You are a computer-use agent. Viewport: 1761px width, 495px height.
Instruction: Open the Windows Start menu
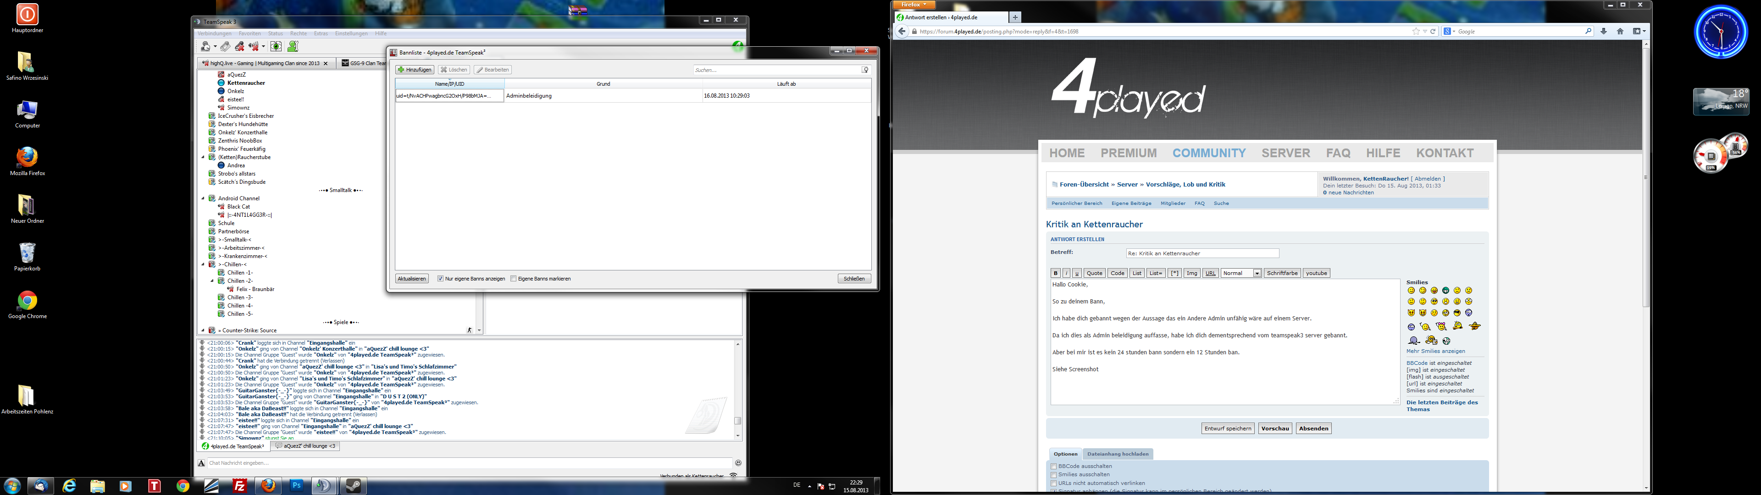[x=12, y=486]
